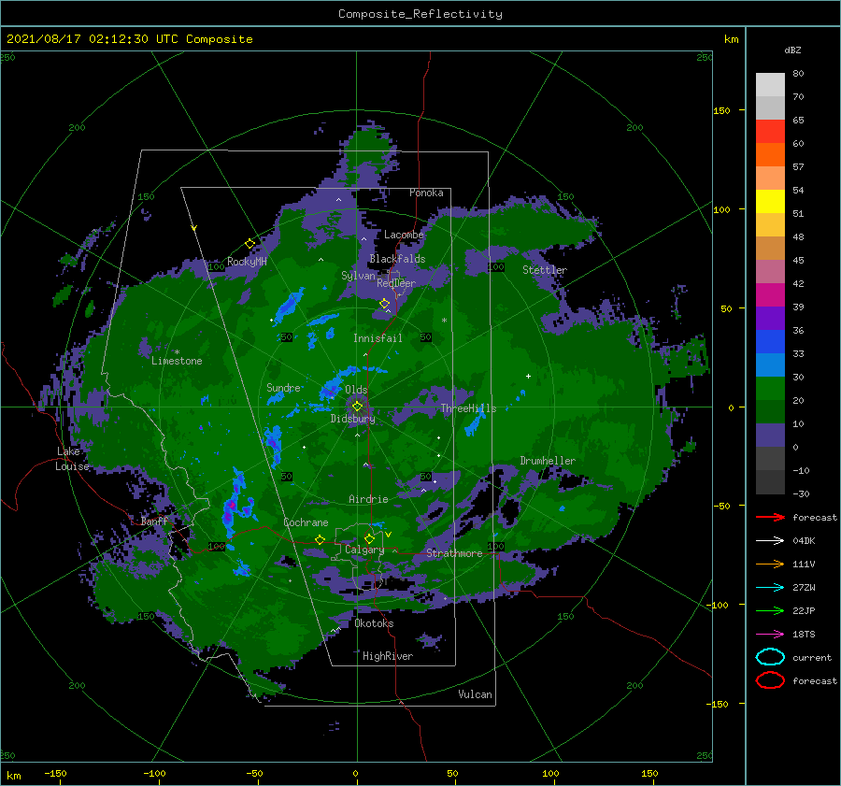Select the orange 111V arrow icon
The image size is (841, 786).
click(x=770, y=564)
